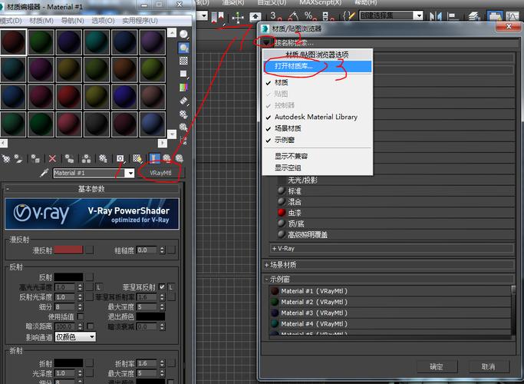Expand the + 场景材质 group
Image resolution: width=524 pixels, height=384 pixels.
click(389, 265)
